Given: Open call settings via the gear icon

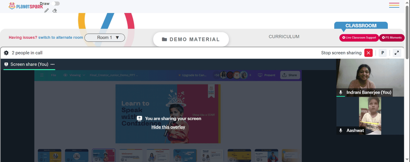Looking at the screenshot, I should click(6, 53).
